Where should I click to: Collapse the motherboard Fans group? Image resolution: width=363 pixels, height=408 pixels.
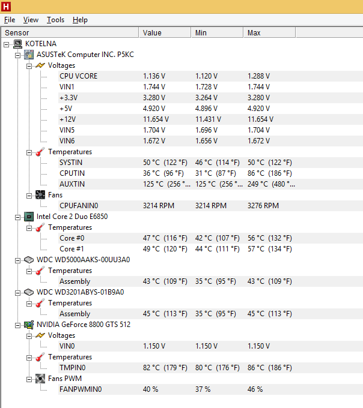click(29, 196)
